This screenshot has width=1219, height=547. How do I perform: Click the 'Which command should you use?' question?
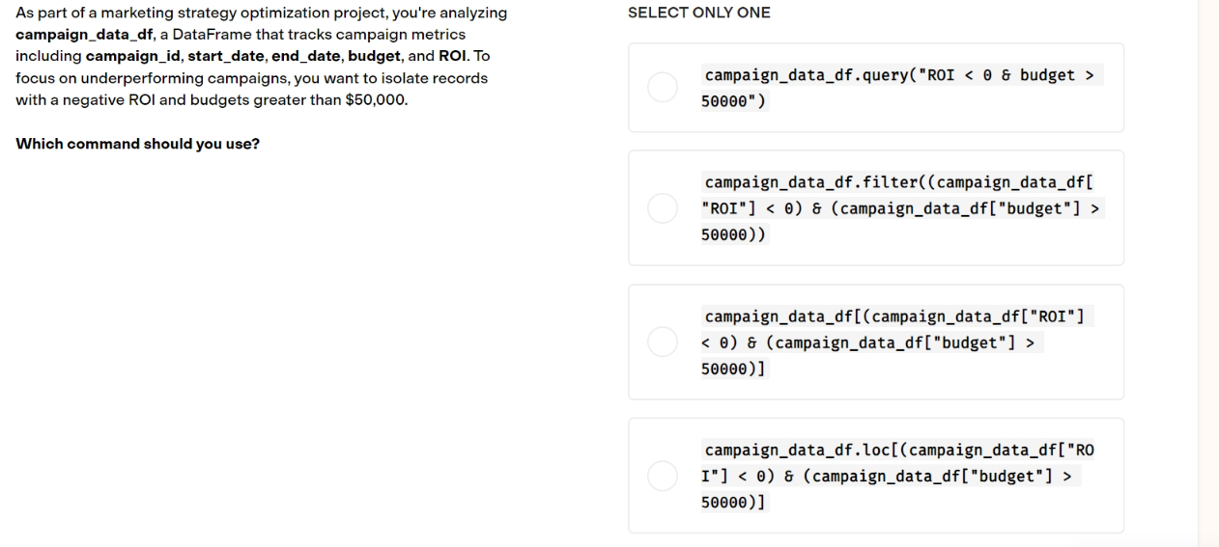(x=137, y=145)
